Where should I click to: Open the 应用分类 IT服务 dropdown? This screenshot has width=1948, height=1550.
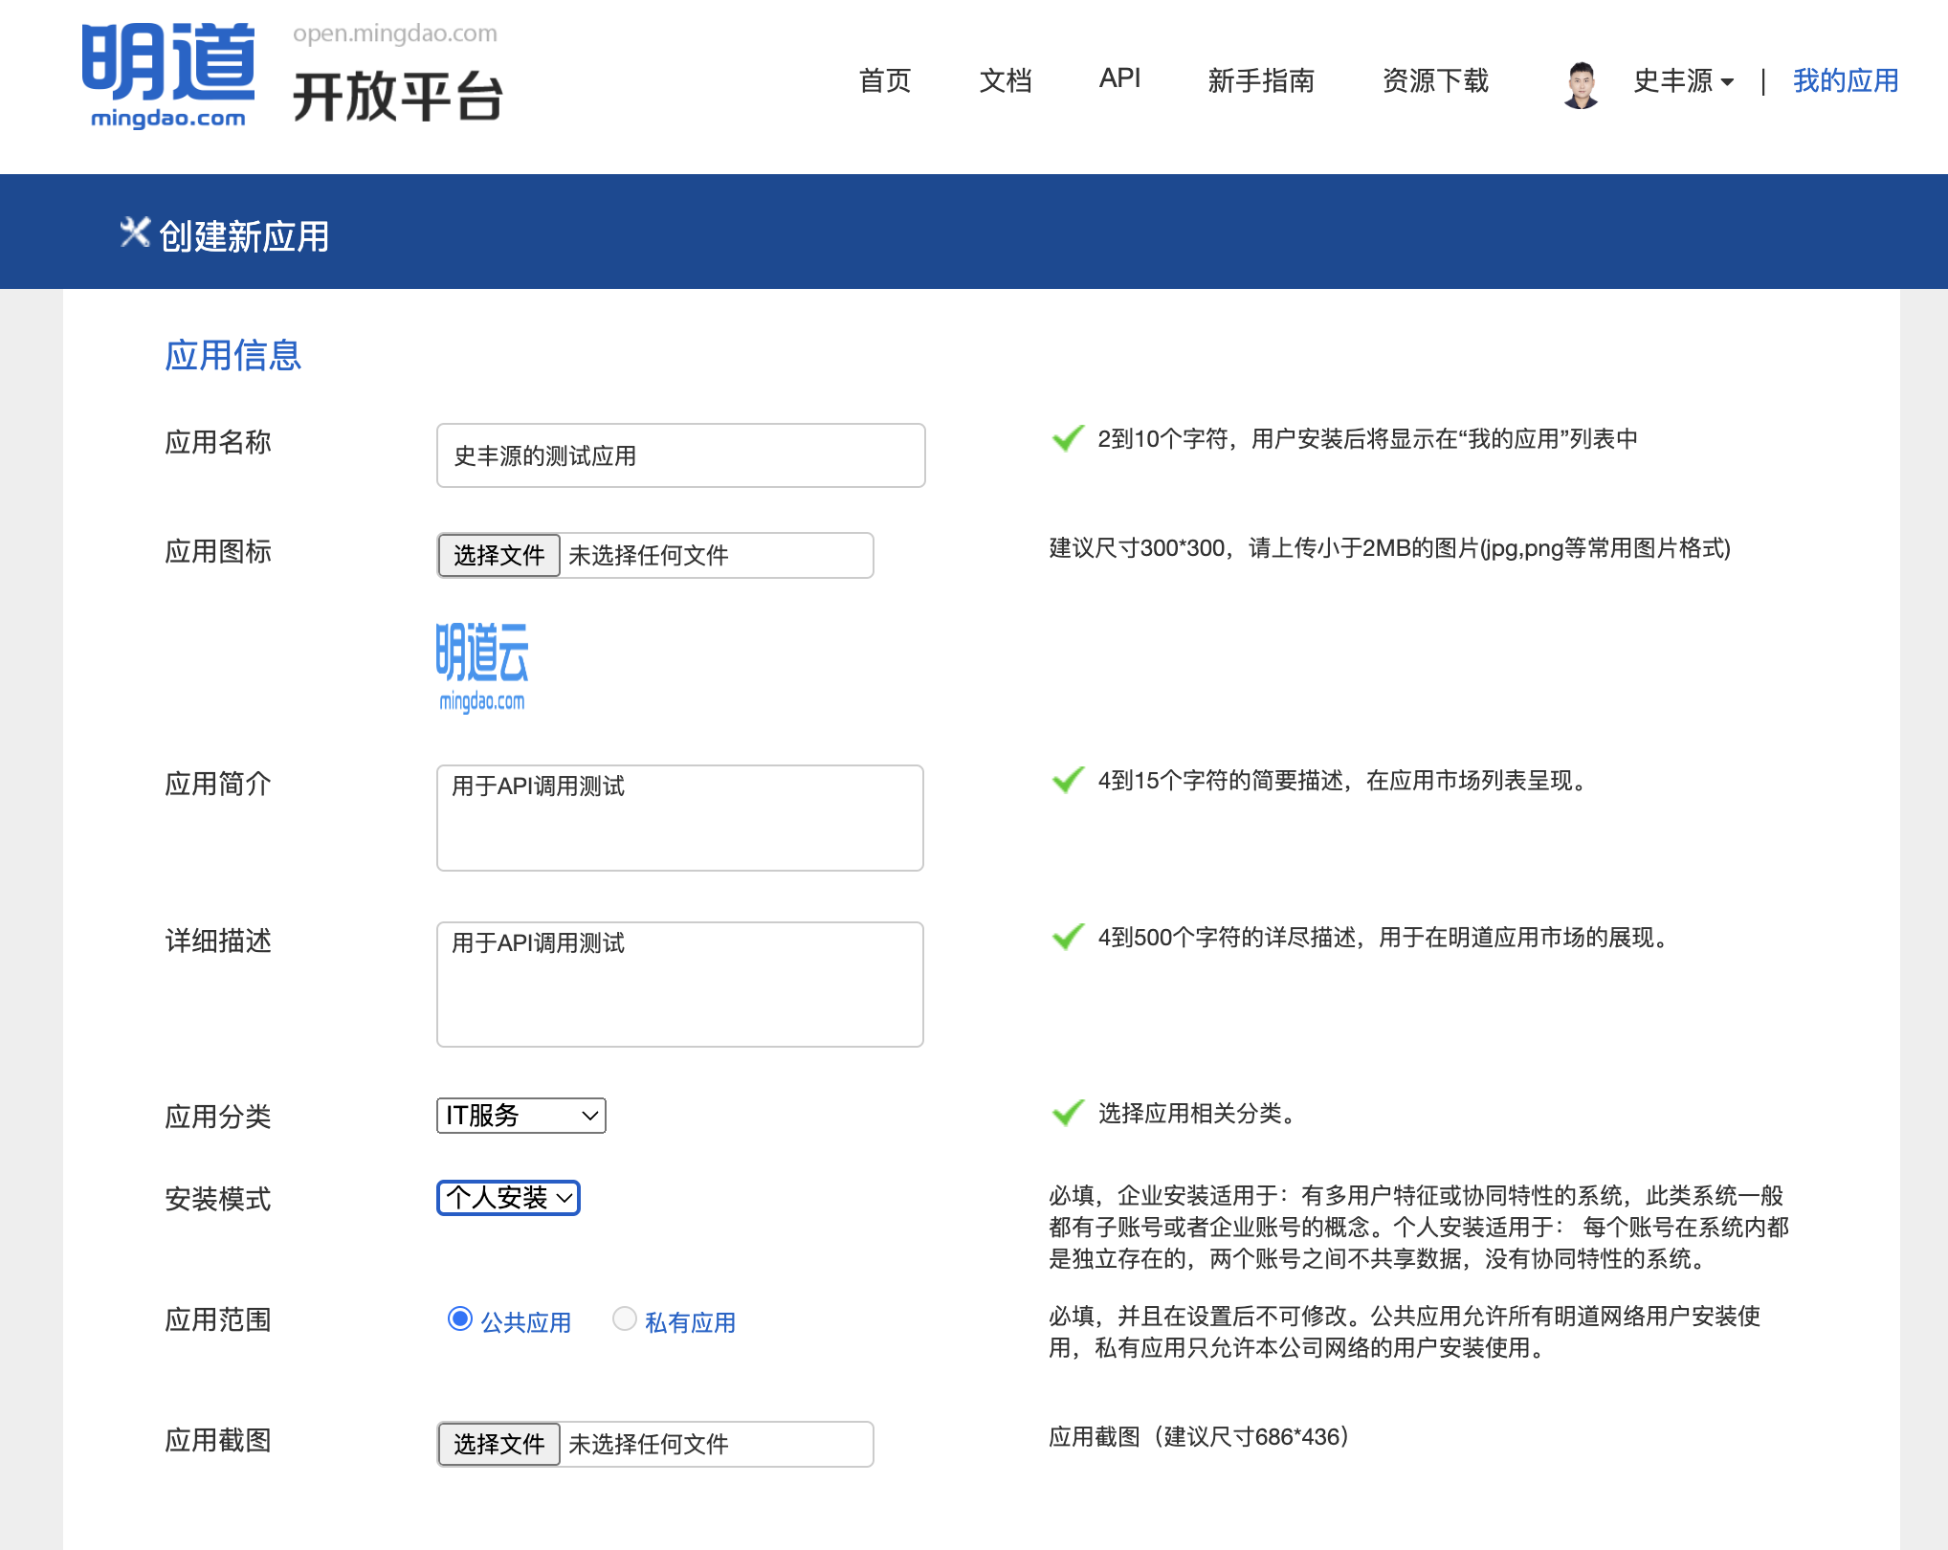520,1116
